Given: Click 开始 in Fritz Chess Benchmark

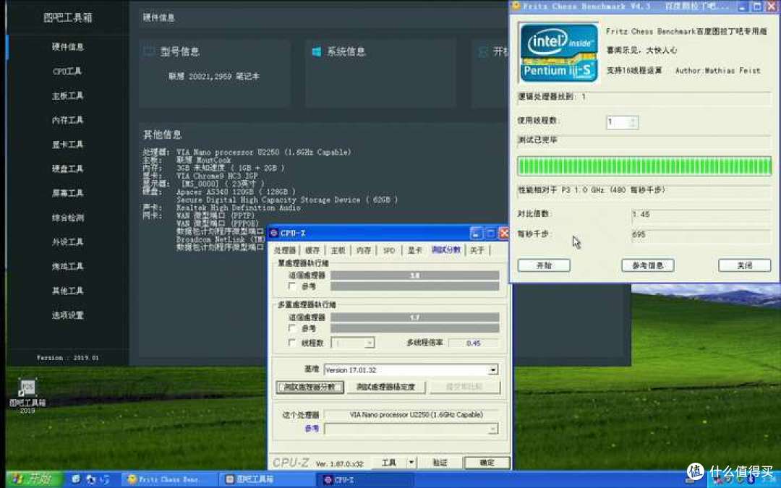Looking at the screenshot, I should pos(544,265).
